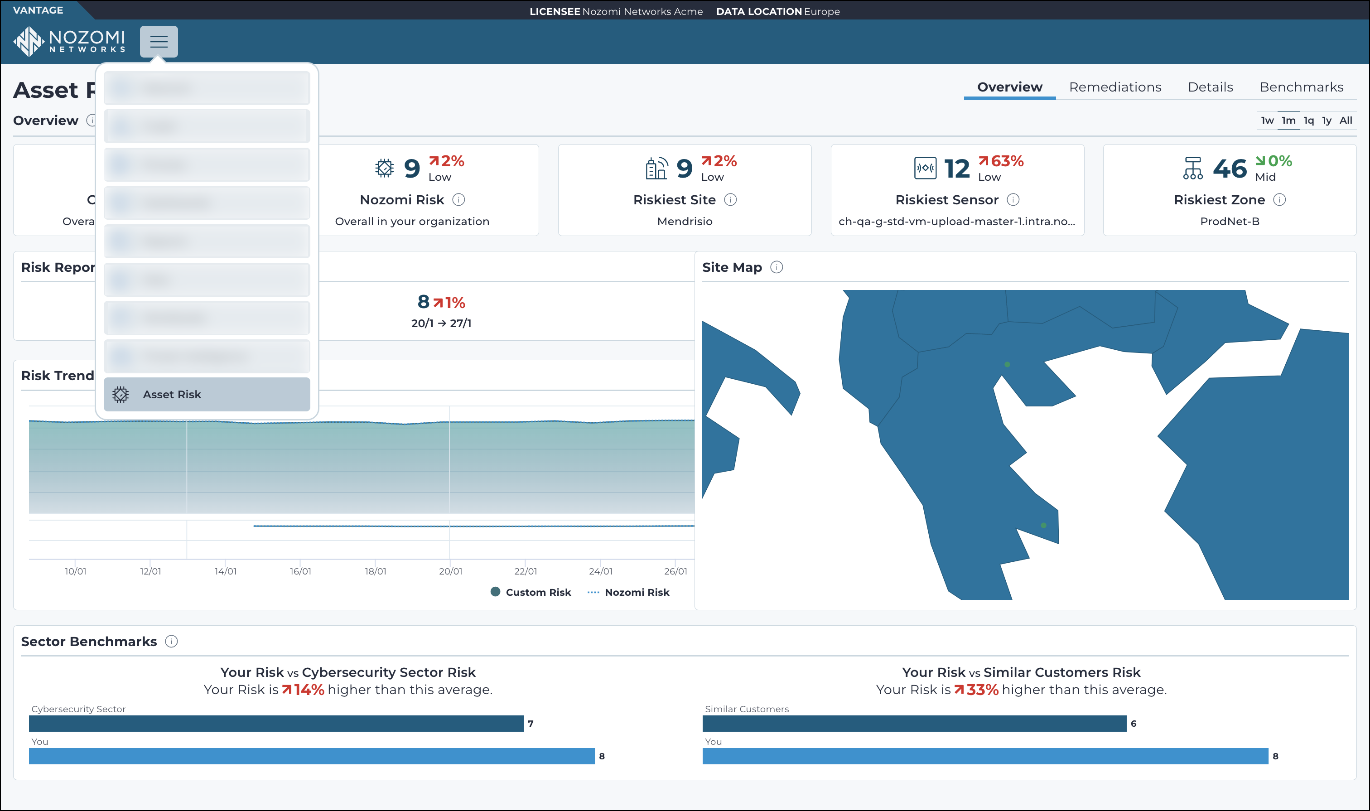
Task: Click the Riskiest Zone network icon
Action: point(1192,169)
